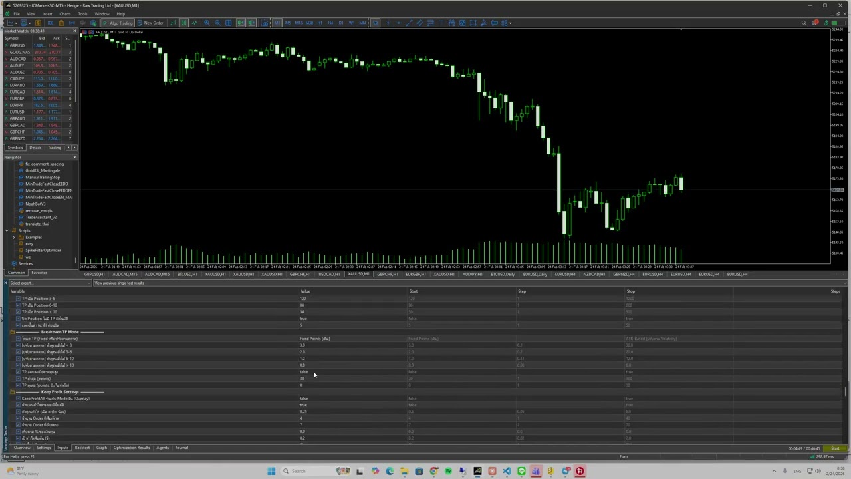
Task: Close the Market Watch panel
Action: [74, 31]
